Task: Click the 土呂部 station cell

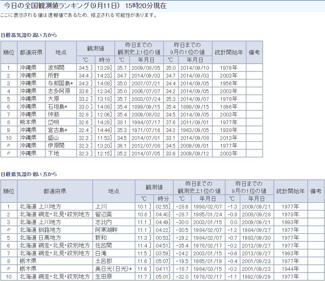Action: (104, 261)
